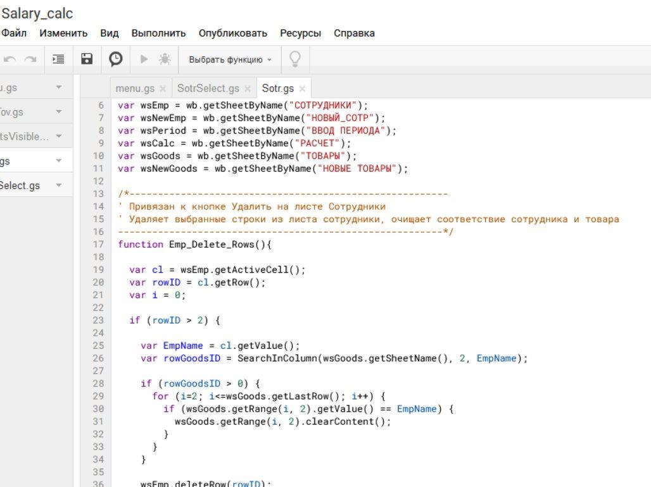
Task: Open the Вид menu
Action: click(x=110, y=33)
